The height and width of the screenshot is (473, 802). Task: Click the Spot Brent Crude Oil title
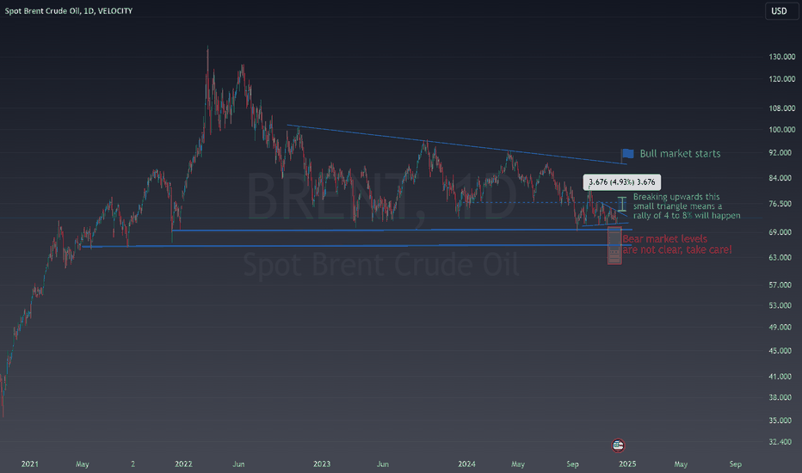[69, 10]
